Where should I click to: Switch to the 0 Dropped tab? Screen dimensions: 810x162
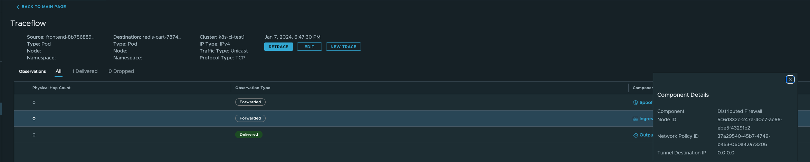(x=121, y=71)
